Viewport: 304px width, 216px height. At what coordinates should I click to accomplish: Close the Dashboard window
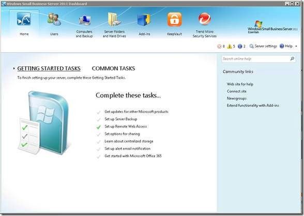pos(297,4)
